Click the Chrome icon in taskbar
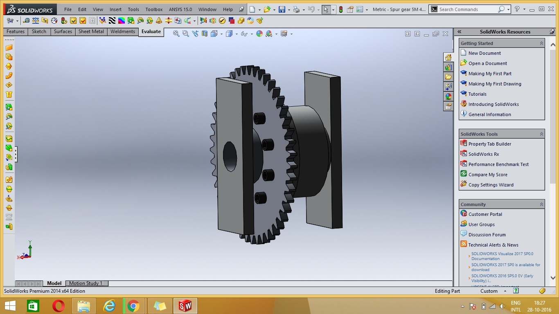Screen dimensions: 559x314 [133, 306]
